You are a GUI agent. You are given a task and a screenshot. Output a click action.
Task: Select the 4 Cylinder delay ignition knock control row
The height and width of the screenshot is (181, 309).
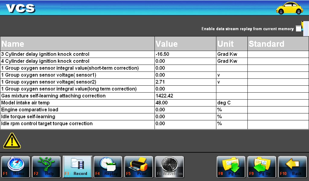tap(154, 61)
